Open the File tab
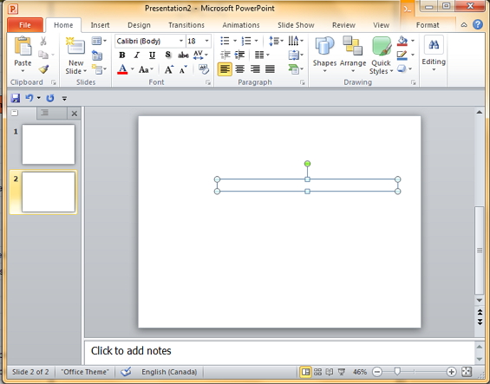This screenshot has width=490, height=384. click(x=25, y=25)
